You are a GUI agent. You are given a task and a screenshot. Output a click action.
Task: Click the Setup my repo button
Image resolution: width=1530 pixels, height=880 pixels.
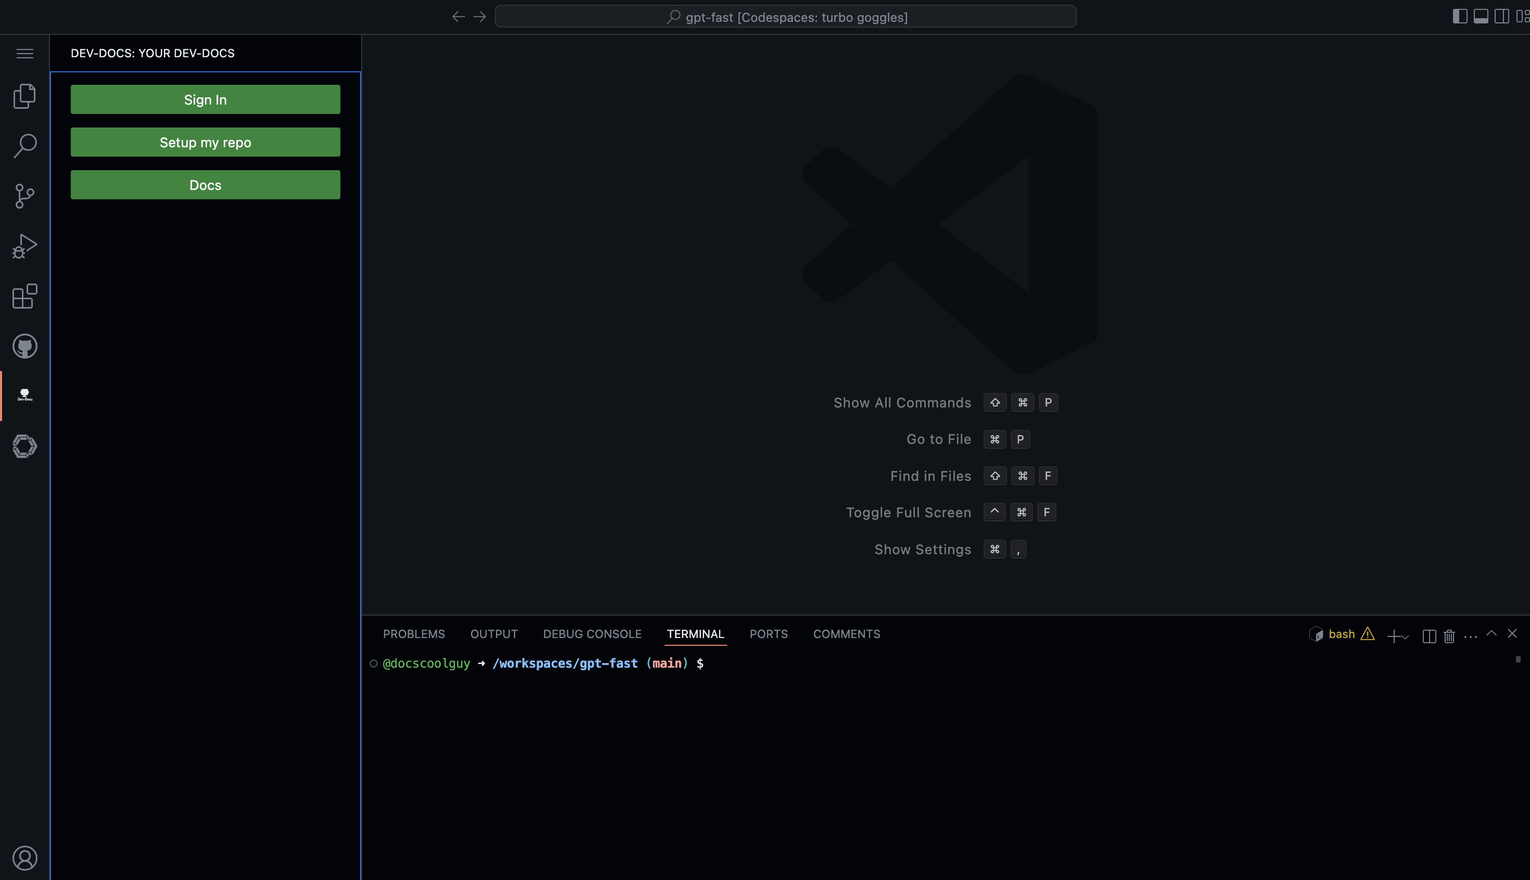(205, 142)
